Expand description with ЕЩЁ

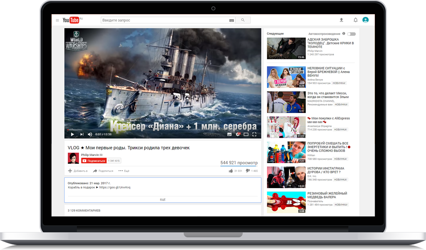(x=163, y=200)
